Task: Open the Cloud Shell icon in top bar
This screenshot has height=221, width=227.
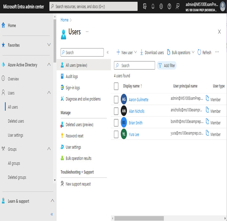Action: [145, 6]
